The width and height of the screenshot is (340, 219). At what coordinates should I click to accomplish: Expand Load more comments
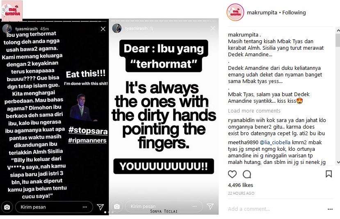click(254, 111)
